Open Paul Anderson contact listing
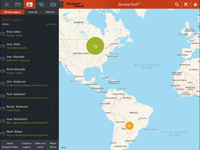This screenshot has height=150, width=200. 29,96
